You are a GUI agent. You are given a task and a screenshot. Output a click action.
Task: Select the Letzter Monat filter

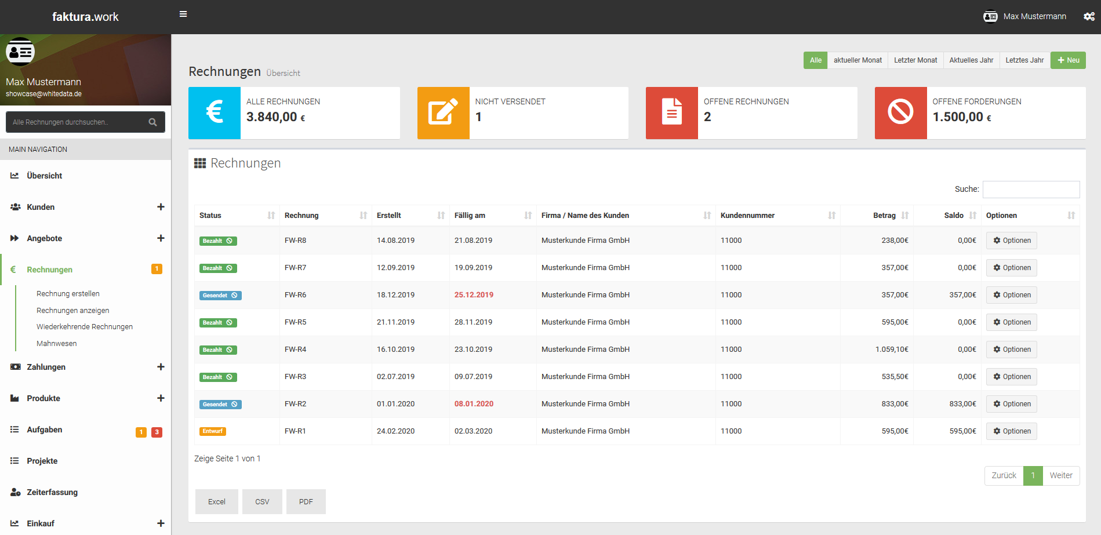915,60
